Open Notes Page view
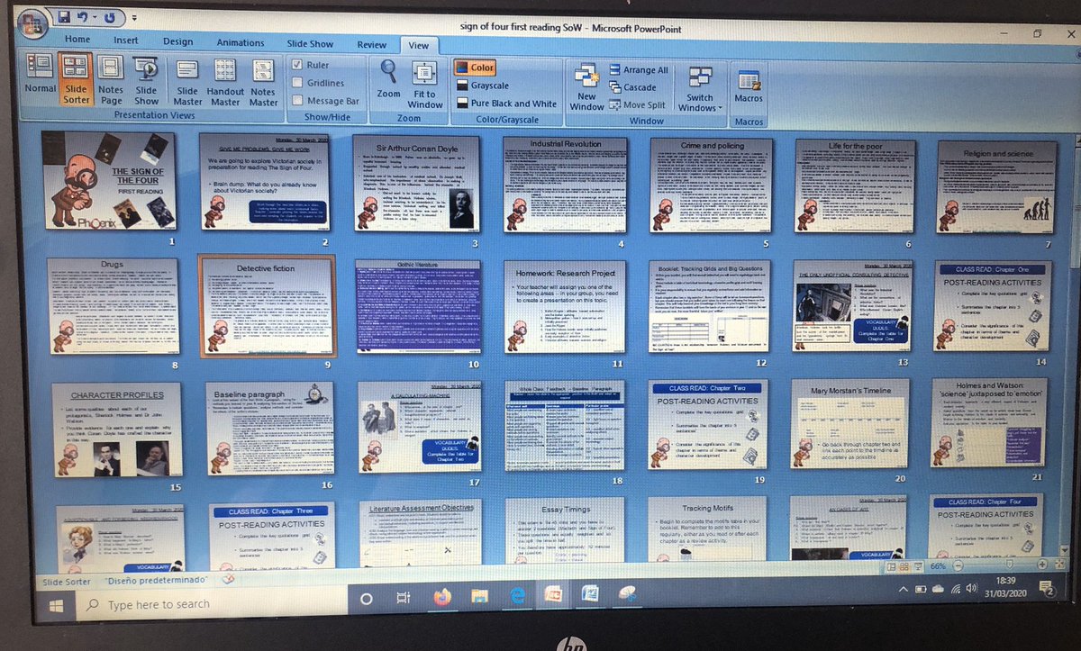 pos(111,78)
